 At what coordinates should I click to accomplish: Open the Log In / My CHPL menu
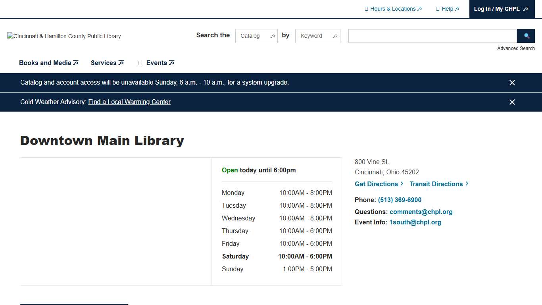point(501,9)
